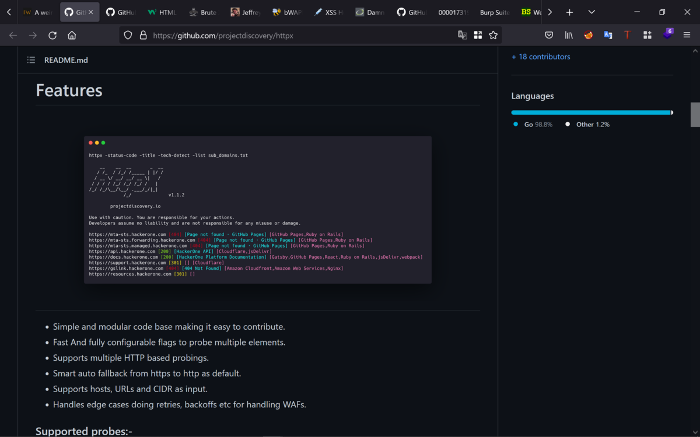View site security via the padlock icon

[143, 36]
